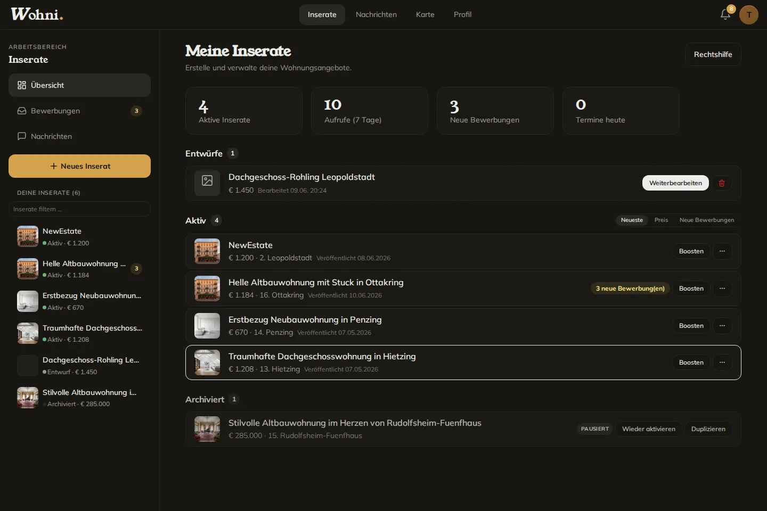This screenshot has width=767, height=511.
Task: Click the Bewerbungen count badge 3
Action: [x=136, y=111]
